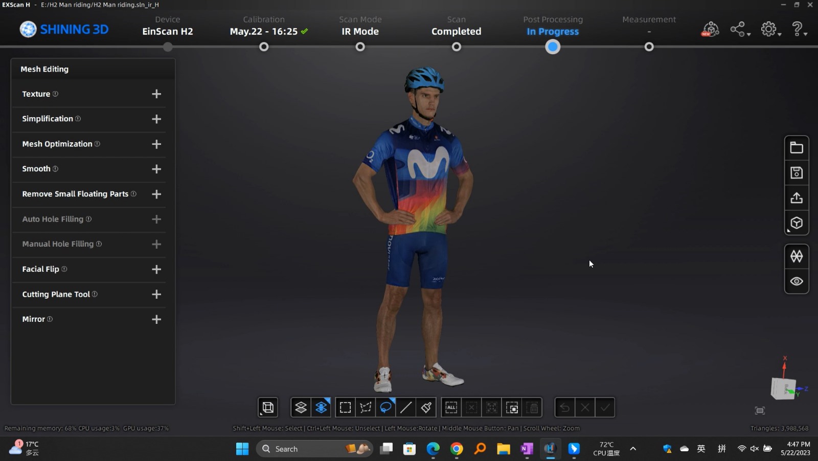Go to the Device step
Screen dimensions: 818x461
pos(168,26)
